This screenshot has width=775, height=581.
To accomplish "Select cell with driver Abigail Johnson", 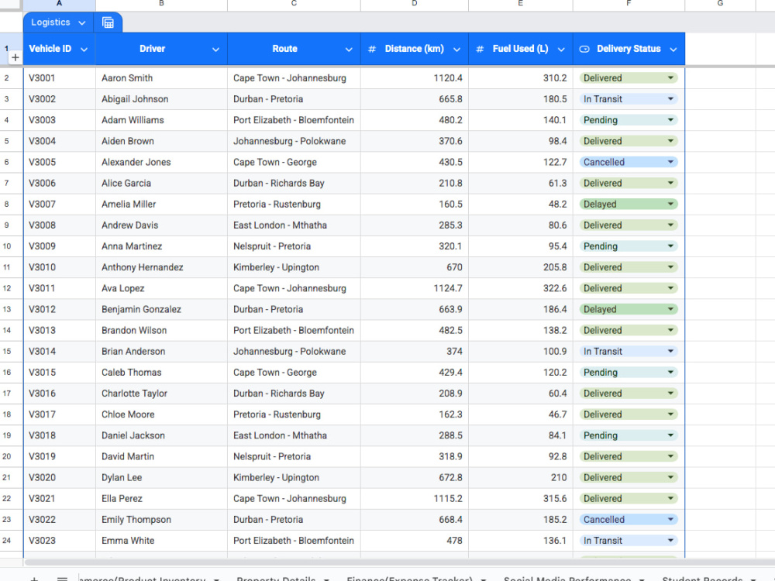I will [x=162, y=99].
